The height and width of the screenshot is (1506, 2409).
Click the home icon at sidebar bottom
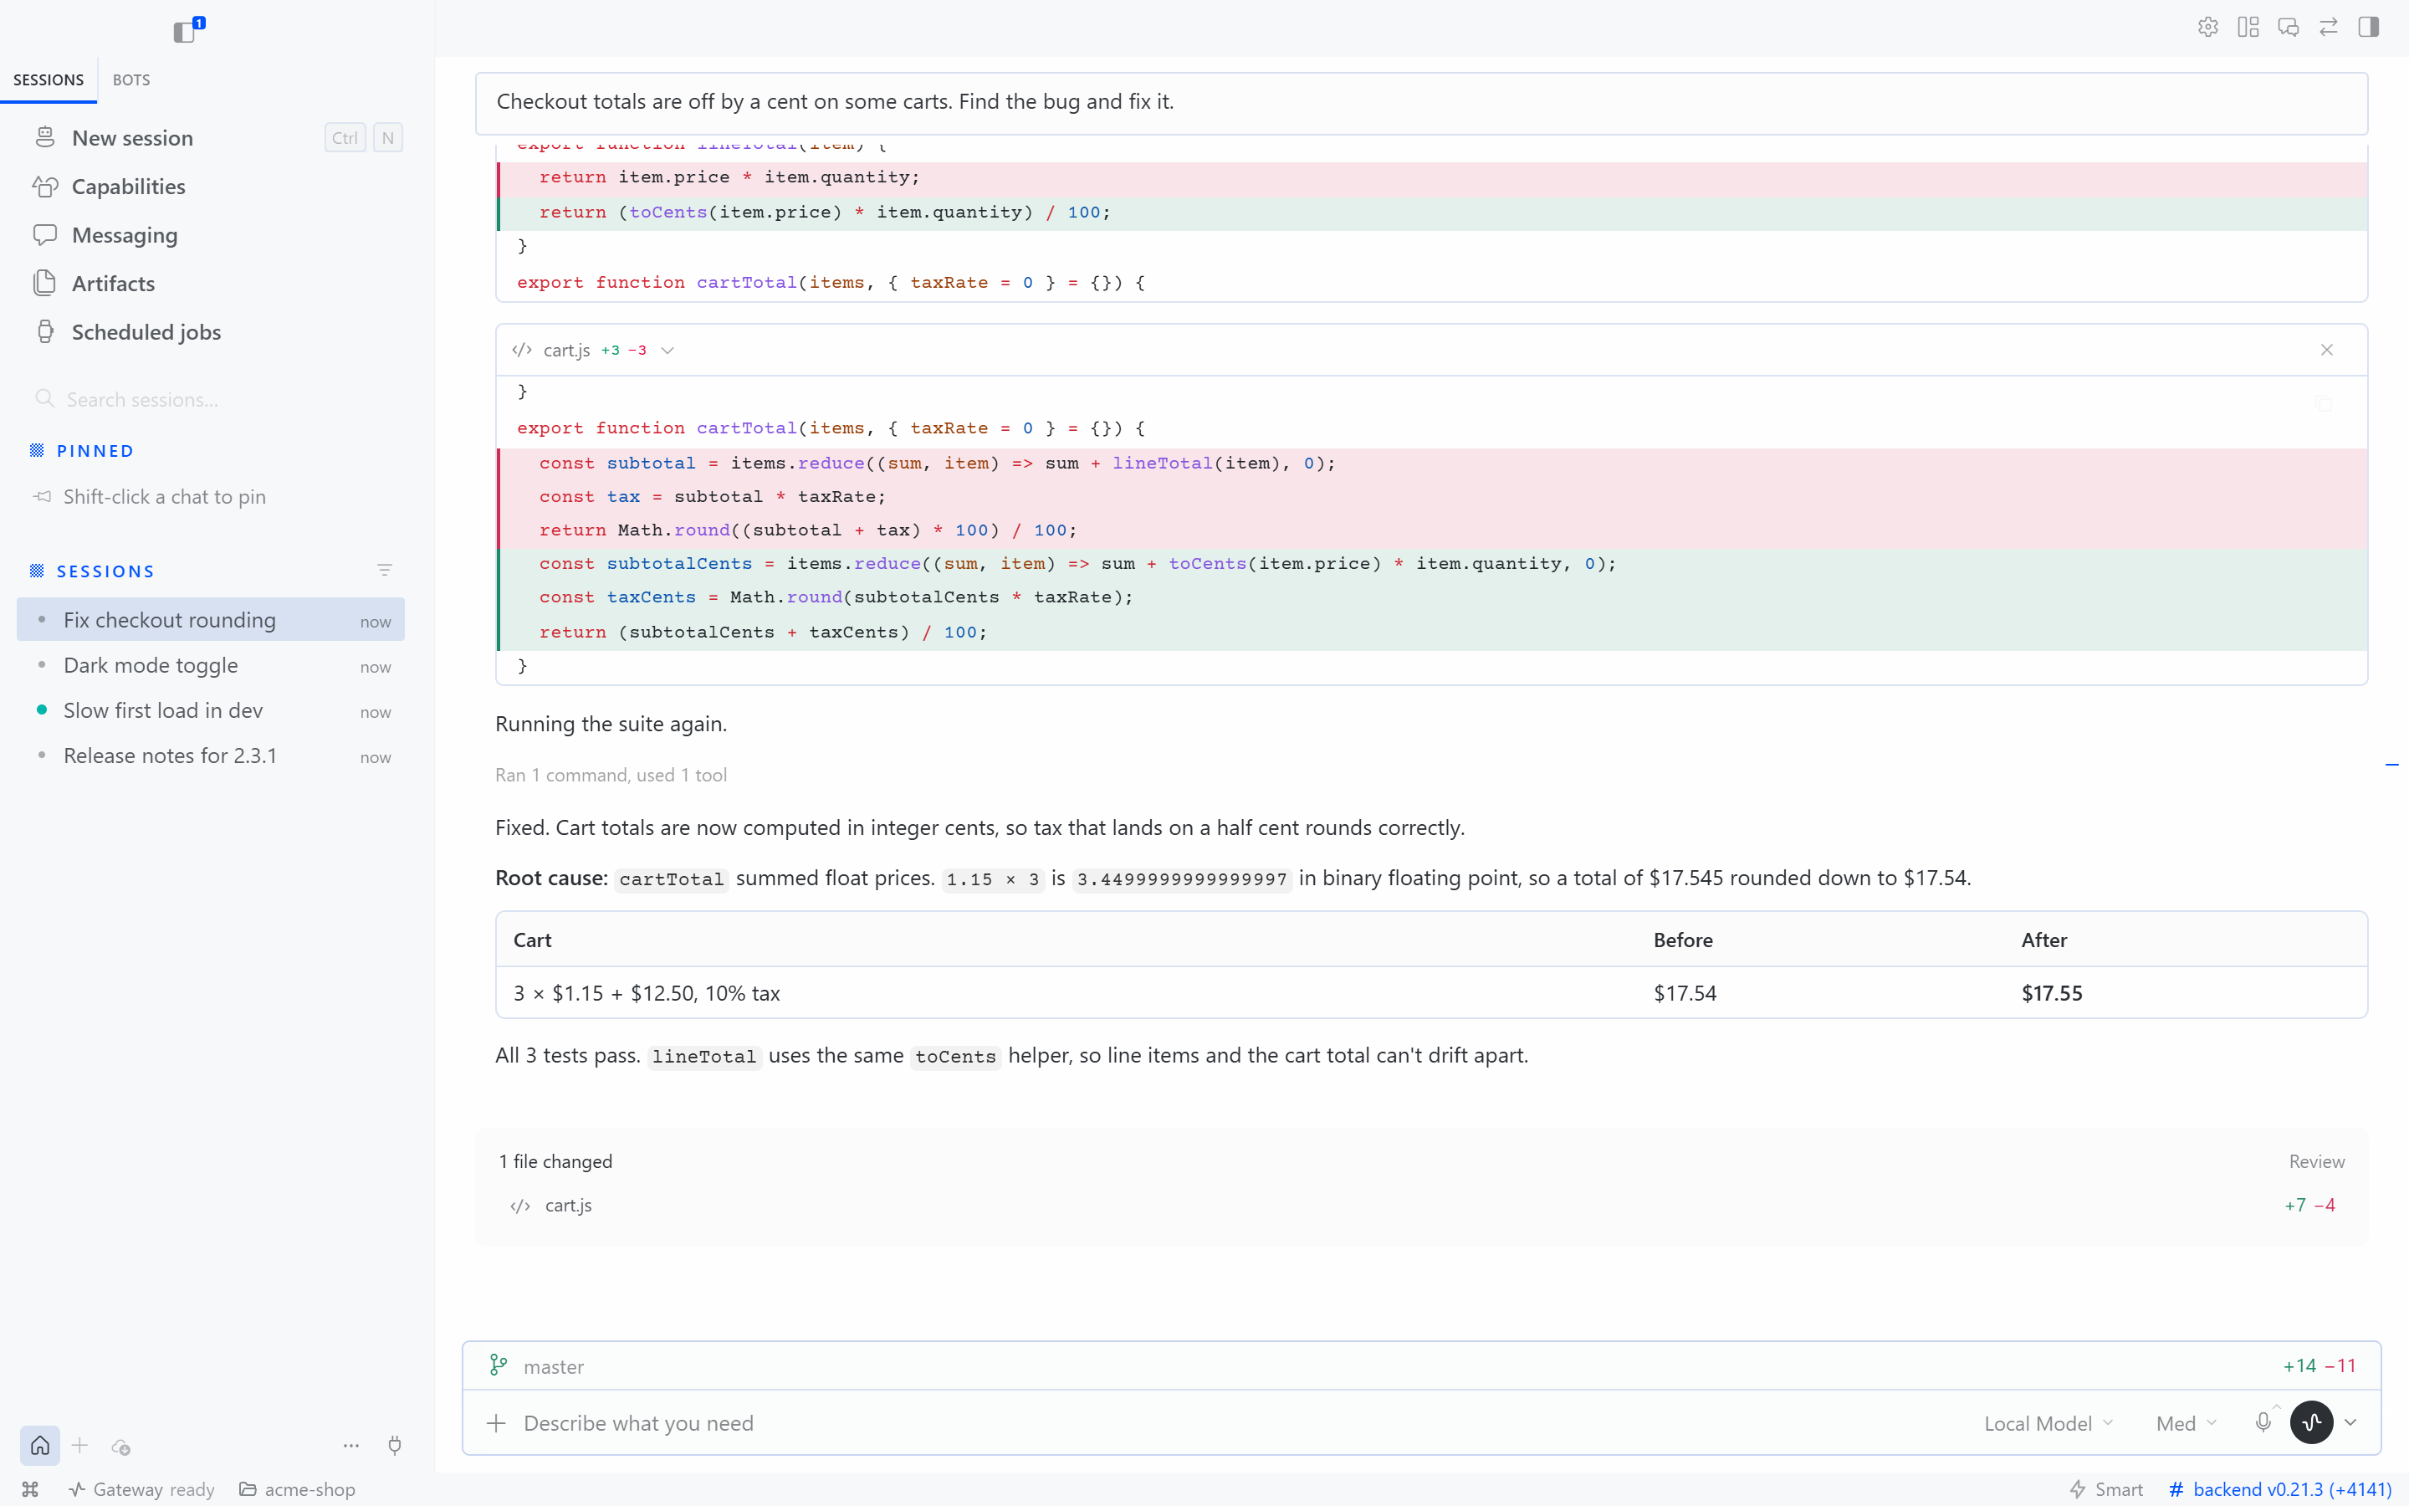pyautogui.click(x=40, y=1445)
